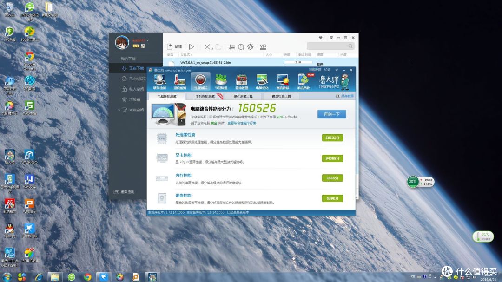
Task: Open 硬件检测 hardware detection in Ludashi toolbar
Action: 159,82
